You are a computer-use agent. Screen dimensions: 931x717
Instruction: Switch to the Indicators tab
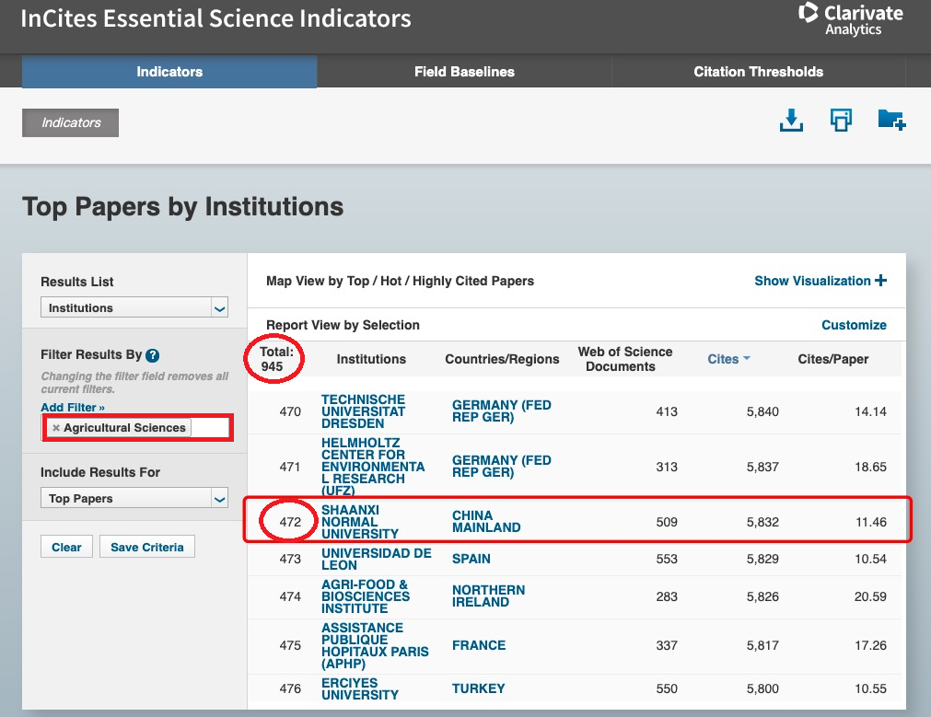pyautogui.click(x=169, y=72)
